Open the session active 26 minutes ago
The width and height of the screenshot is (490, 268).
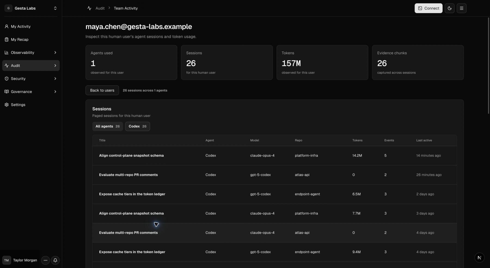click(274, 175)
